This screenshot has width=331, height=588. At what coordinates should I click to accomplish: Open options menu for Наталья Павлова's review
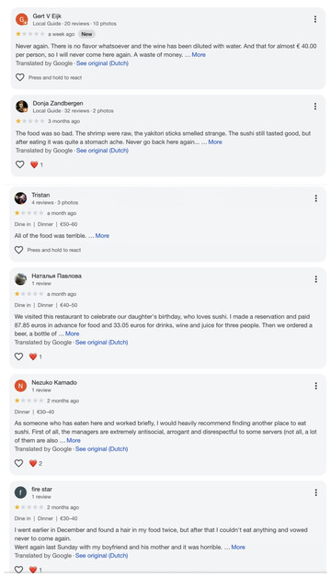click(315, 279)
